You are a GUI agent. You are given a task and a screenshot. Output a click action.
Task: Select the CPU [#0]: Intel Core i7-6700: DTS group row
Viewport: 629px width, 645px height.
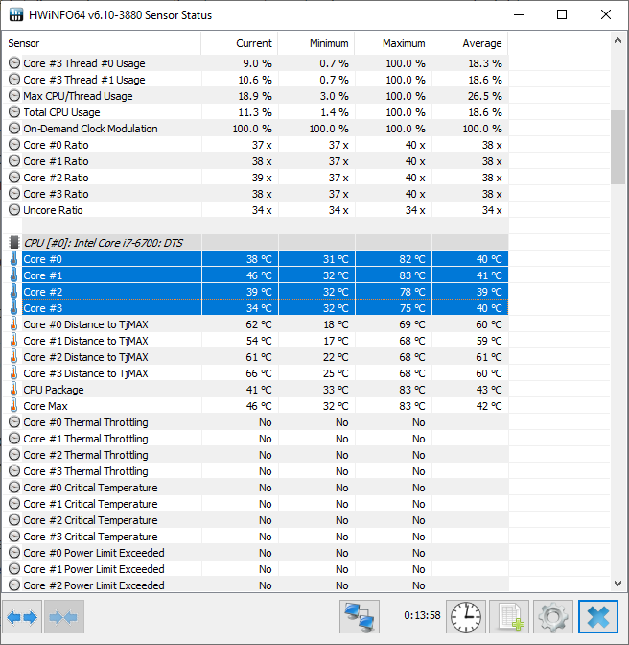click(256, 242)
